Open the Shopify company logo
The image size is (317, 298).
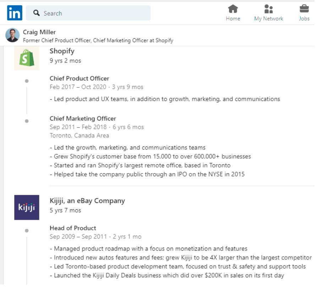(27, 58)
